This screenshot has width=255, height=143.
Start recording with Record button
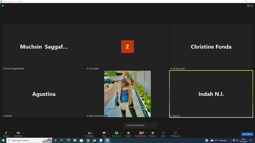click(128, 134)
